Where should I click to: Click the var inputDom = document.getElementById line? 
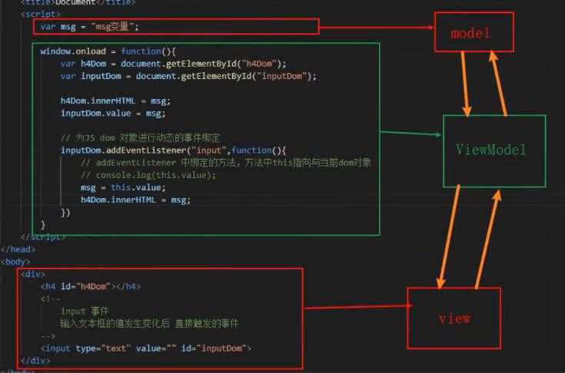pyautogui.click(x=188, y=76)
